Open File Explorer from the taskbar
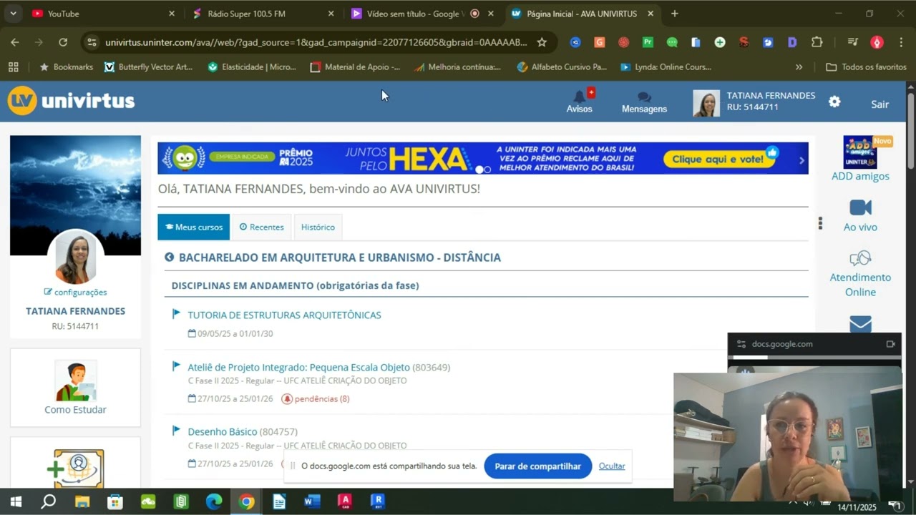Image resolution: width=916 pixels, height=515 pixels. pos(82,501)
